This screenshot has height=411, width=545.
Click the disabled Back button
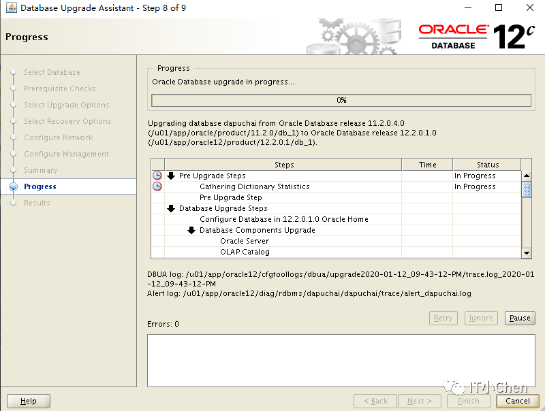pos(375,401)
